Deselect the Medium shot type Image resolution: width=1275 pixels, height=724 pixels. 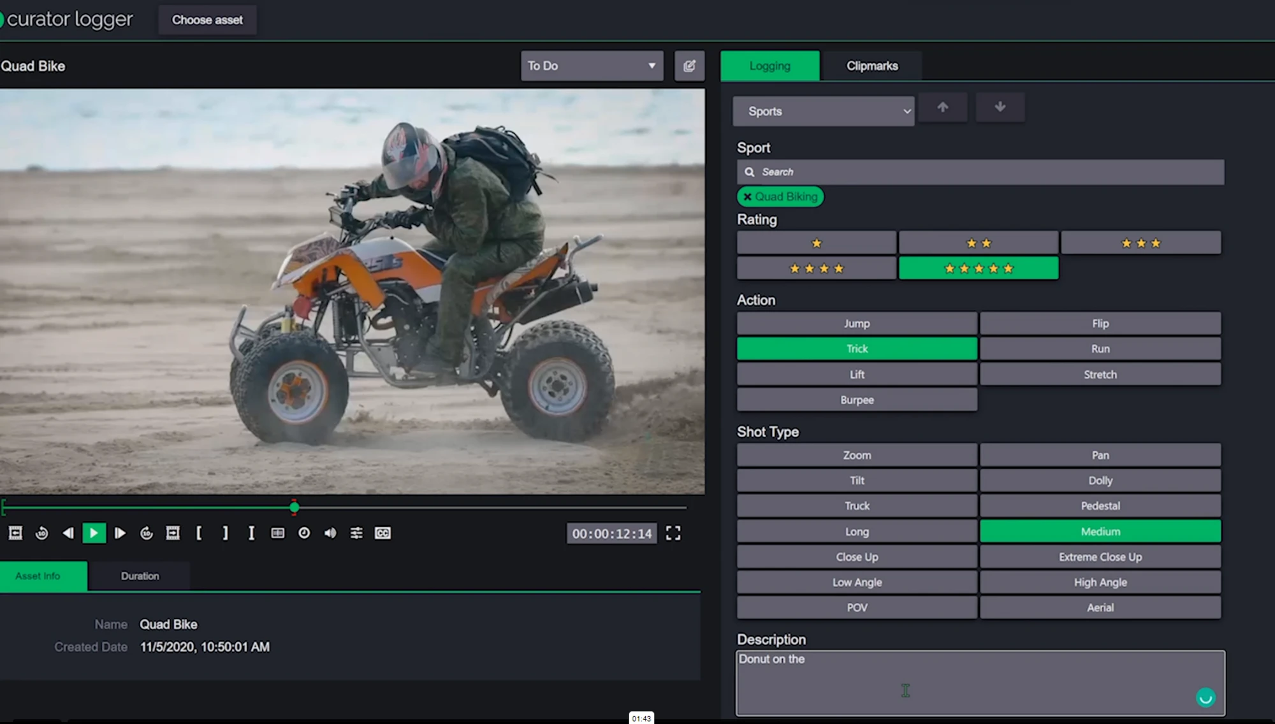click(x=1100, y=531)
